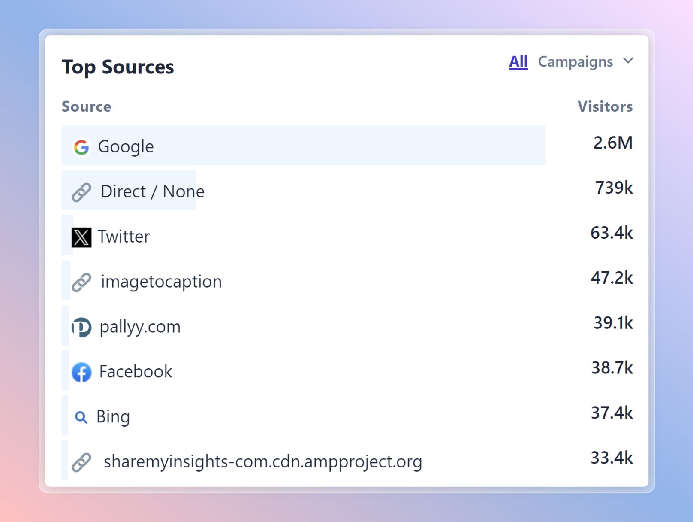
Task: Open the sharemyinsights-com.cdn.ampproject.org source
Action: tap(263, 462)
